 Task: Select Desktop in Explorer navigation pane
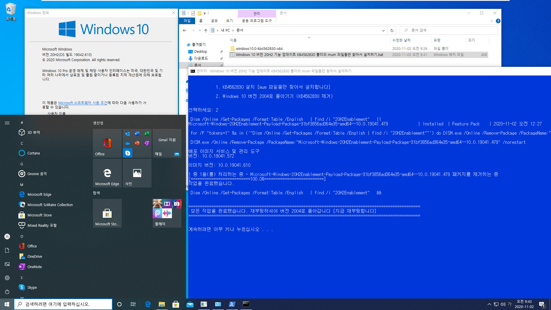click(x=200, y=52)
